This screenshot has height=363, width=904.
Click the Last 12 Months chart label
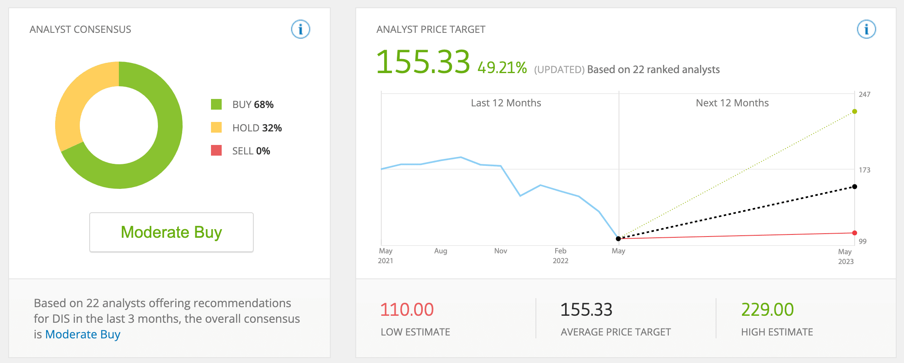pos(506,103)
